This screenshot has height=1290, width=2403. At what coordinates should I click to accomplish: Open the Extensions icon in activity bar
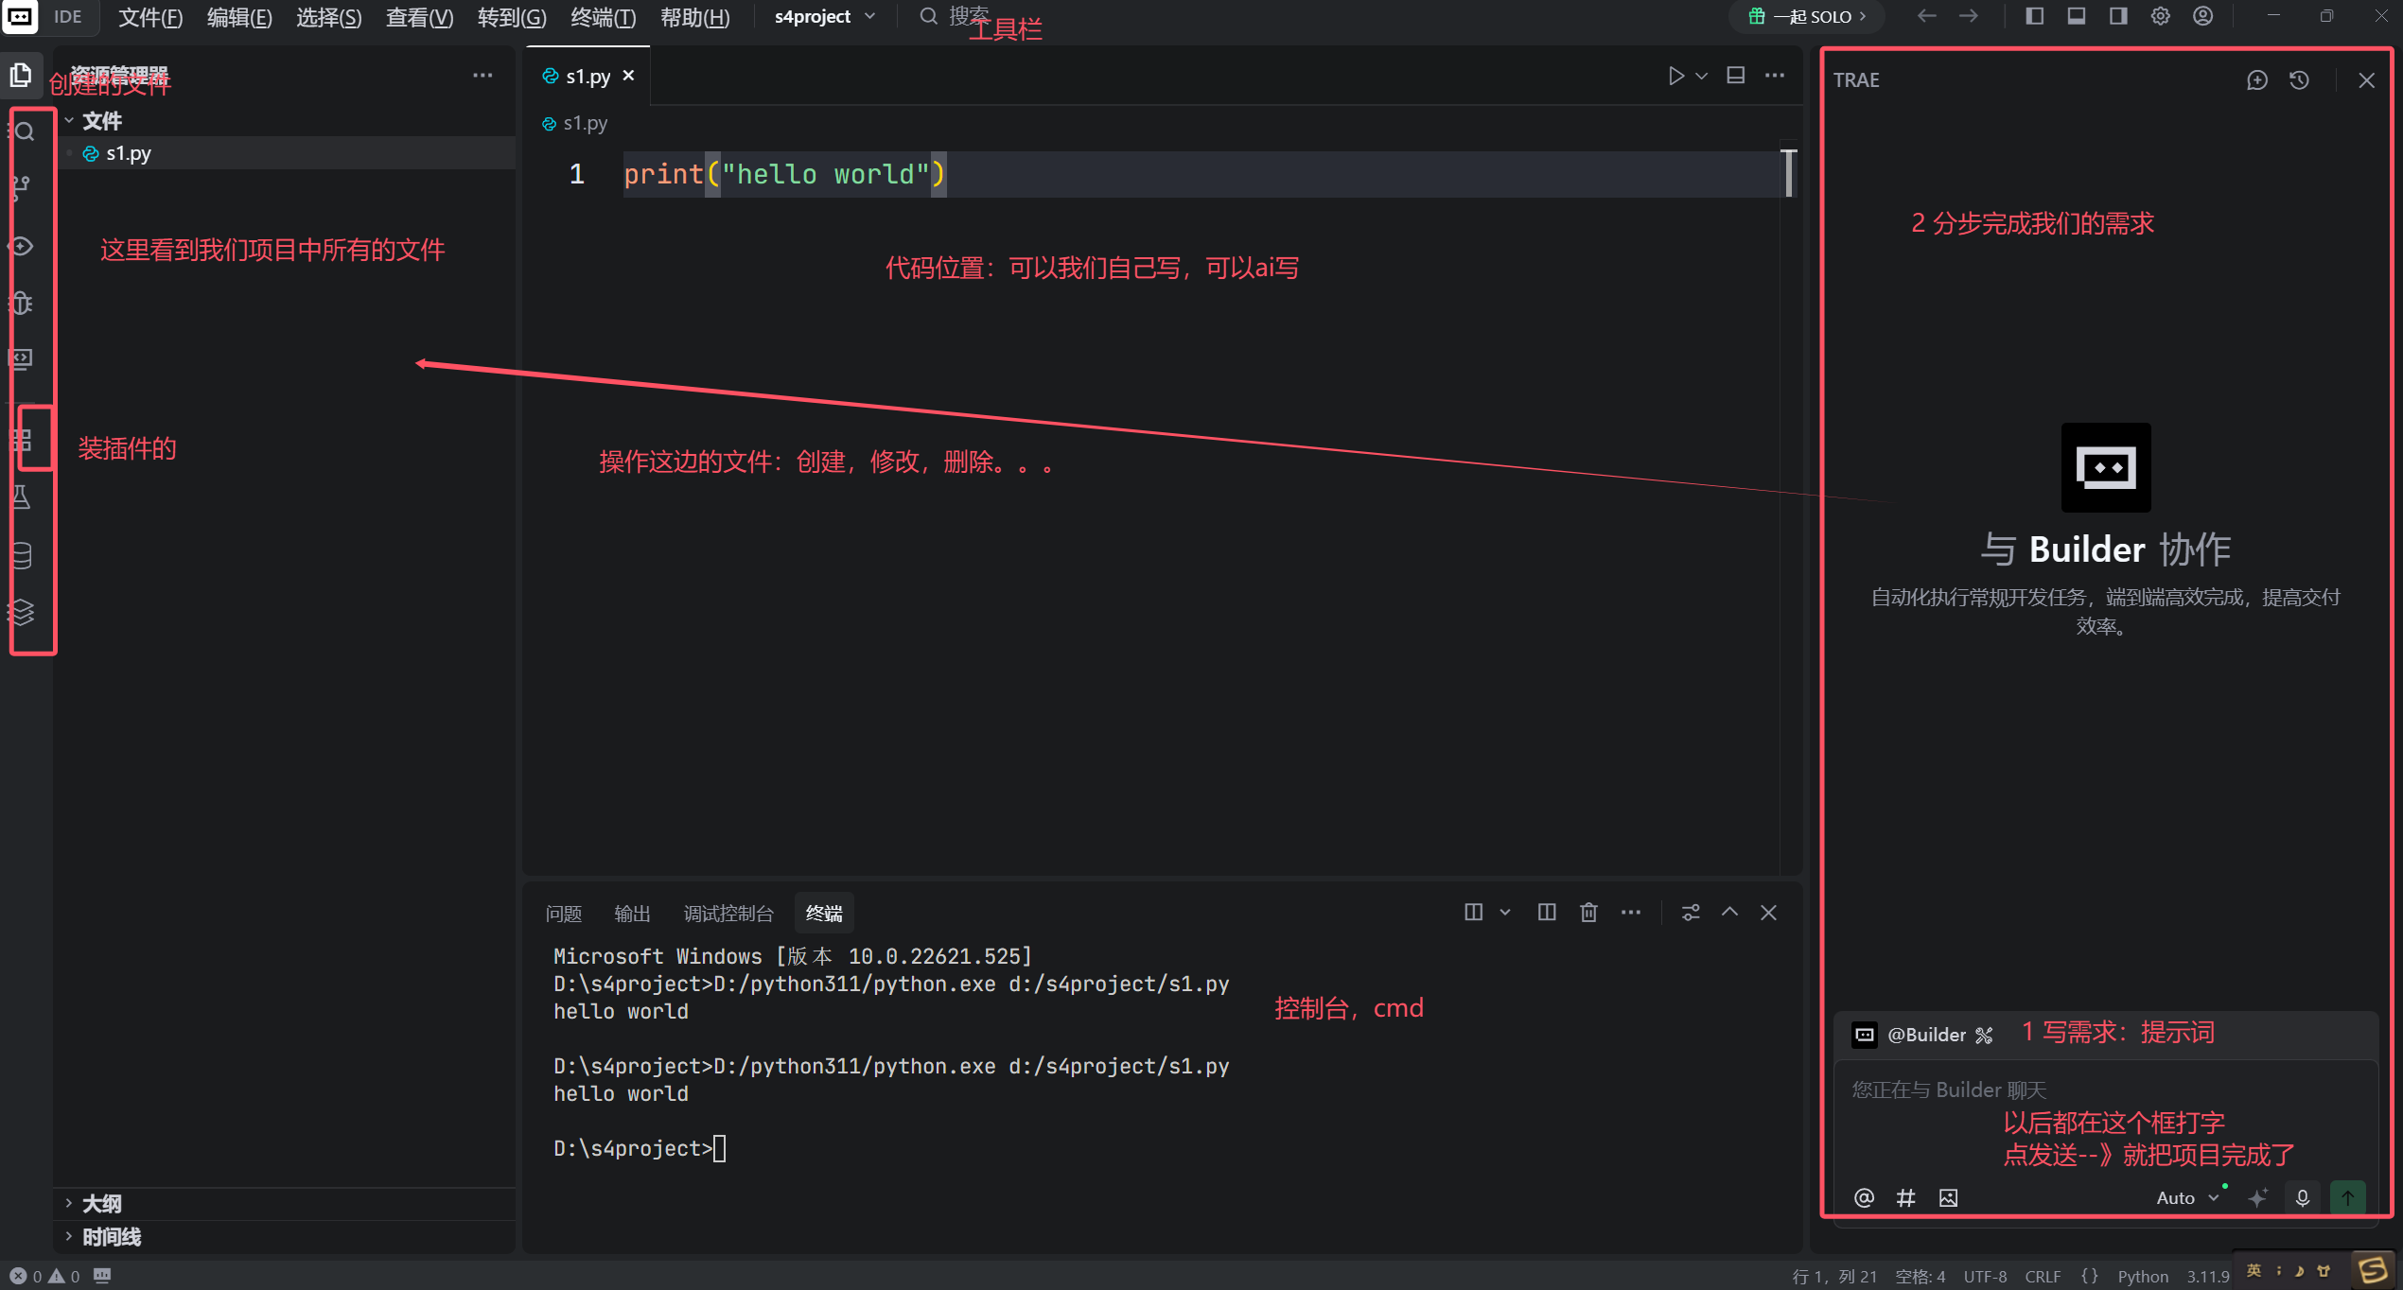point(21,440)
